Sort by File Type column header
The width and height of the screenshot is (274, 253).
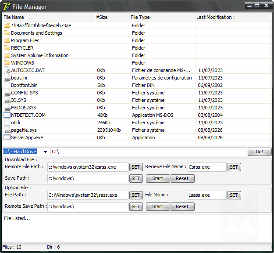pos(163,17)
